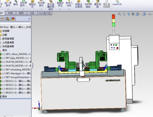
Task: Open Linear Component Pattern (线性零部件) tool
Action: click(x=24, y=4)
